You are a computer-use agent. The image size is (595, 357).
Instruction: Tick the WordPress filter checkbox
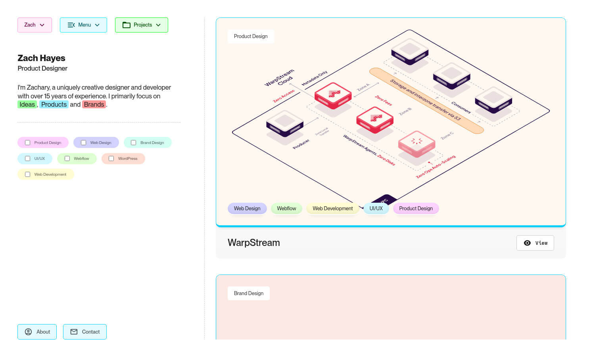pos(111,158)
